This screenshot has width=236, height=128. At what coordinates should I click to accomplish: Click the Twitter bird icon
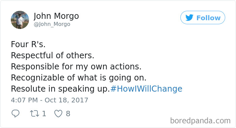(189, 18)
